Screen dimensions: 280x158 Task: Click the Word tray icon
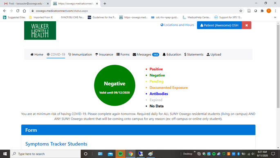233,154
